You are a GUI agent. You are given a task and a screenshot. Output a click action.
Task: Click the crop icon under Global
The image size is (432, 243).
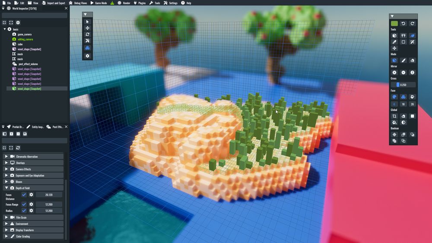coord(394,116)
